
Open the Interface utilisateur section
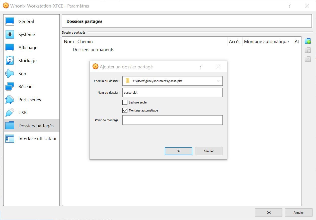pos(32,139)
